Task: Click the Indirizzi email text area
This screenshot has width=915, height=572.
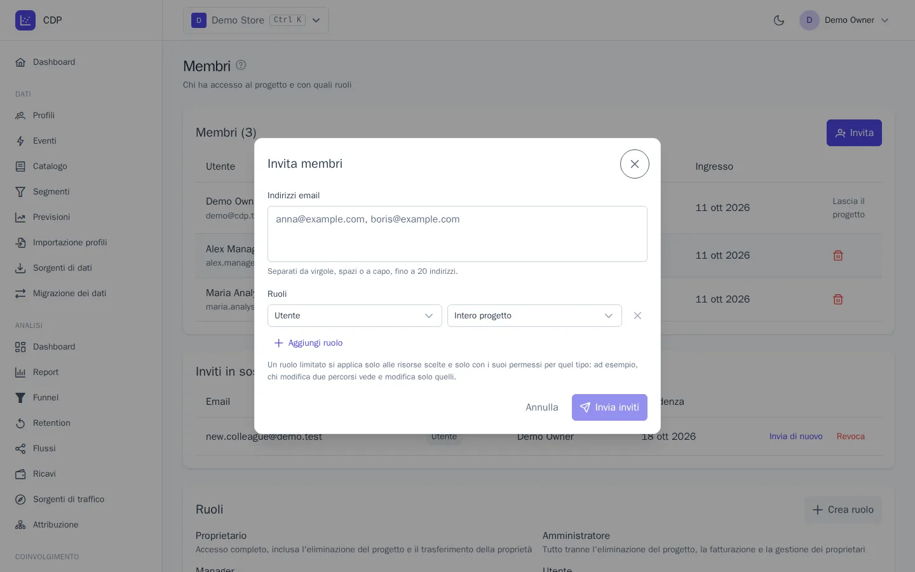Action: 457,234
